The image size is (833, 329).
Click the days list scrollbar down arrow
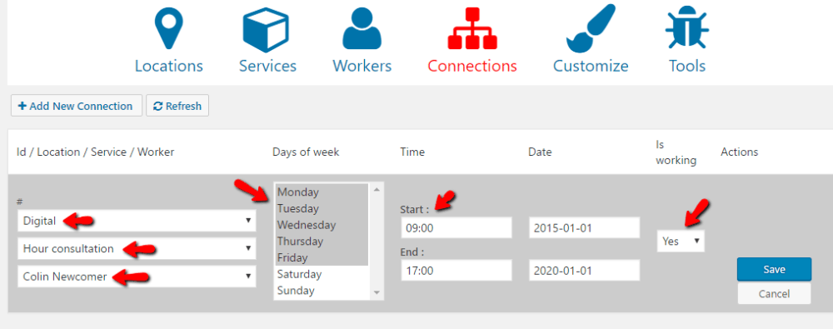tap(377, 293)
